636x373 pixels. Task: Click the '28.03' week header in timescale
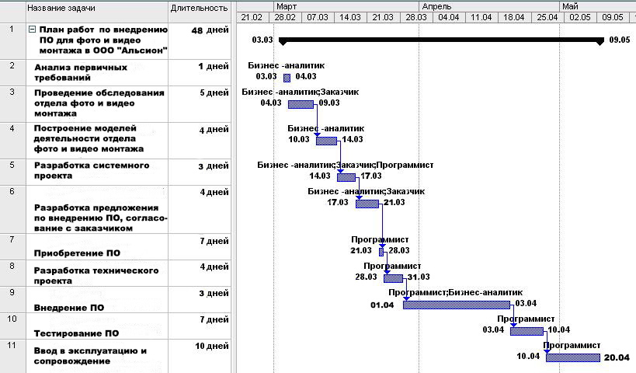click(x=416, y=17)
